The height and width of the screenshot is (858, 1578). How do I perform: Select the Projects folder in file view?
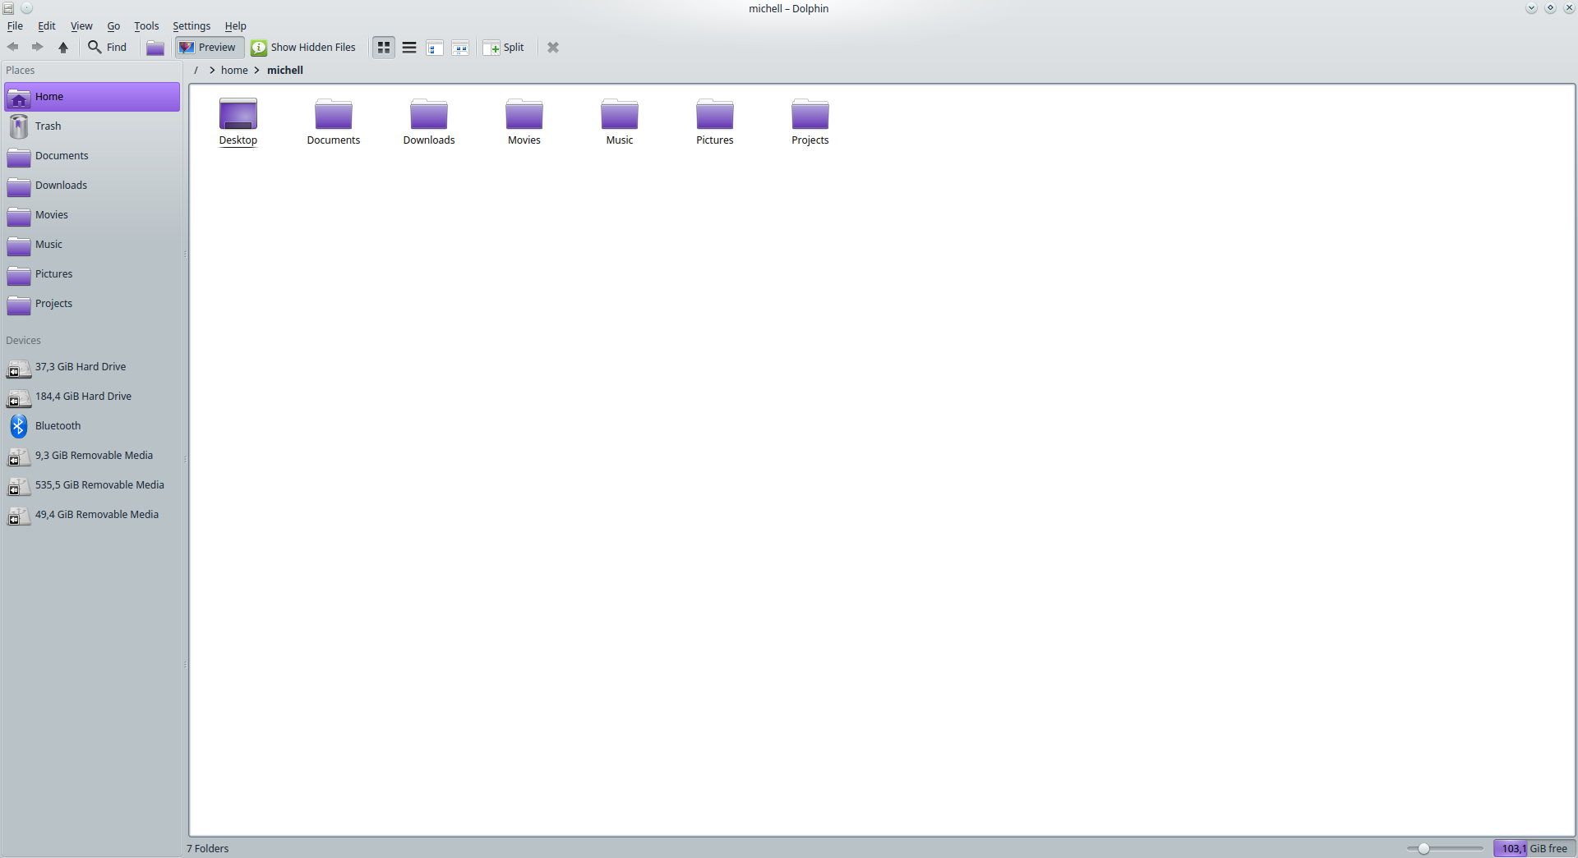[810, 122]
